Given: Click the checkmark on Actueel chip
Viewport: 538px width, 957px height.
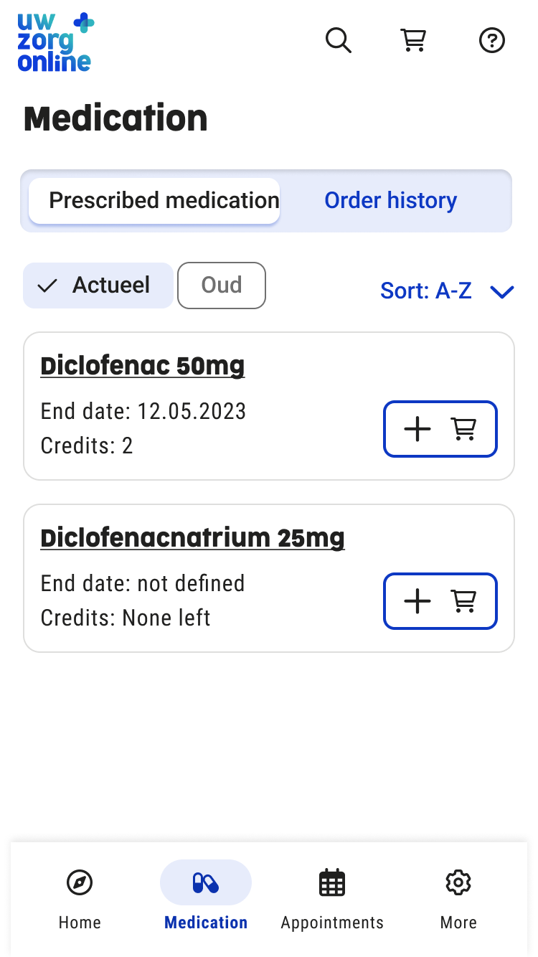Looking at the screenshot, I should tap(47, 286).
